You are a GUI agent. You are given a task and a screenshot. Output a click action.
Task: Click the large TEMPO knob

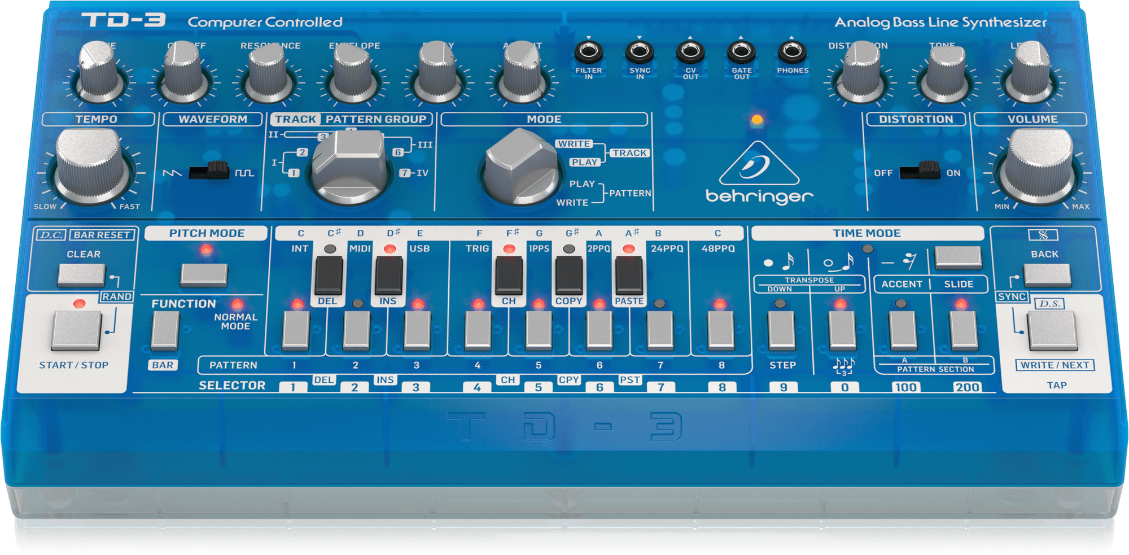pyautogui.click(x=91, y=164)
